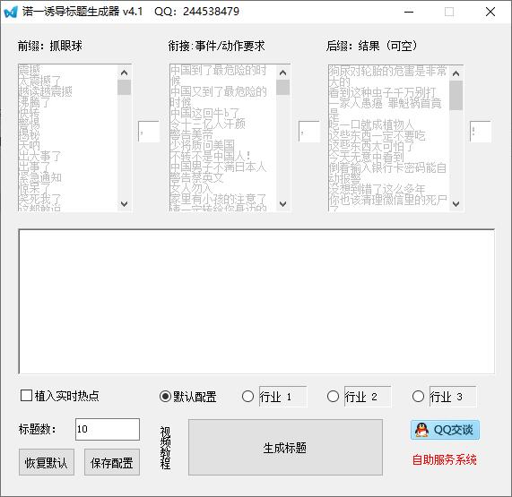Click up arrow of suffix list scrollbar
Viewport: 512px width, 497px height.
coord(456,73)
